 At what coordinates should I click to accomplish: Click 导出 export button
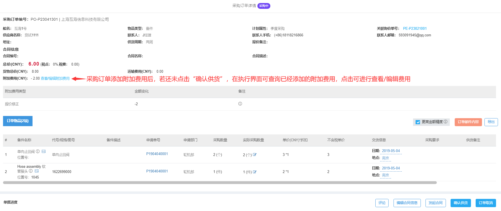[491, 122]
